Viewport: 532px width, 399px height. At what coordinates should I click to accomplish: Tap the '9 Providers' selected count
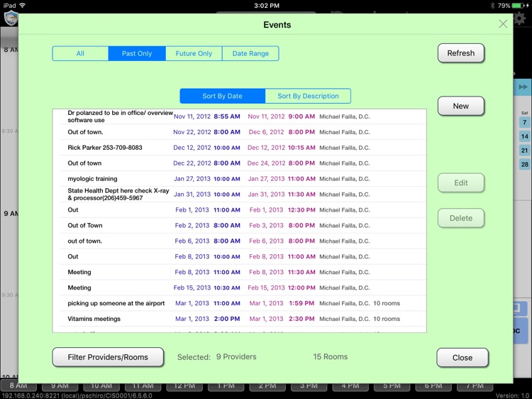pos(236,356)
